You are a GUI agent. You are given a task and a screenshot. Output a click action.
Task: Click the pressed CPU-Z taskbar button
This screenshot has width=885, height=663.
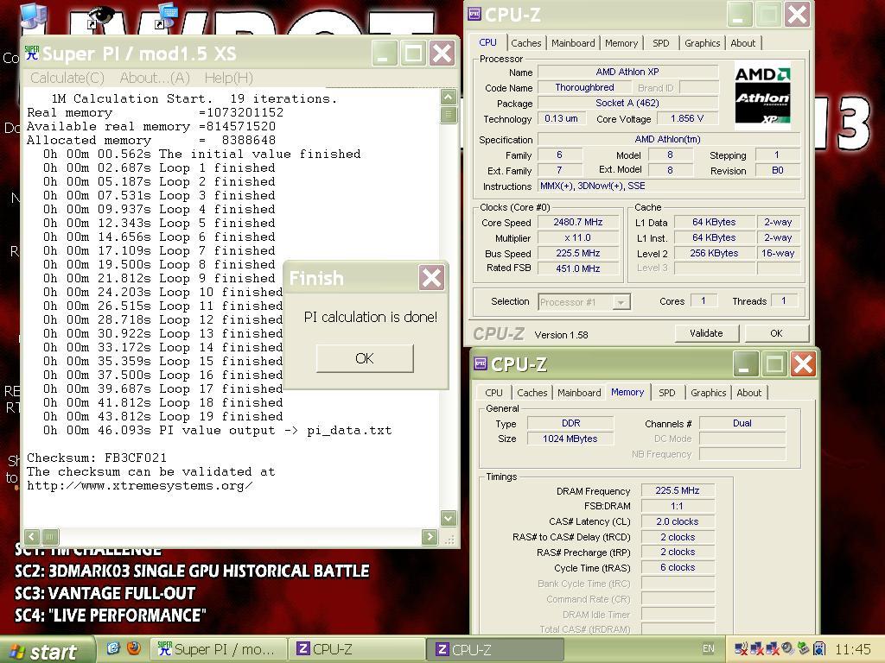494,649
